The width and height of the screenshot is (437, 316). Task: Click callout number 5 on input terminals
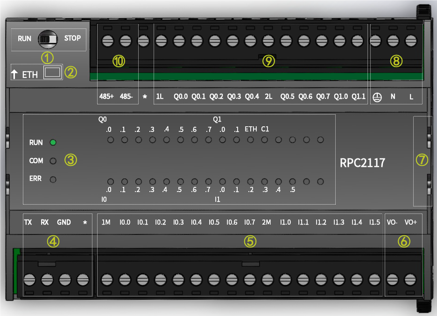click(251, 241)
